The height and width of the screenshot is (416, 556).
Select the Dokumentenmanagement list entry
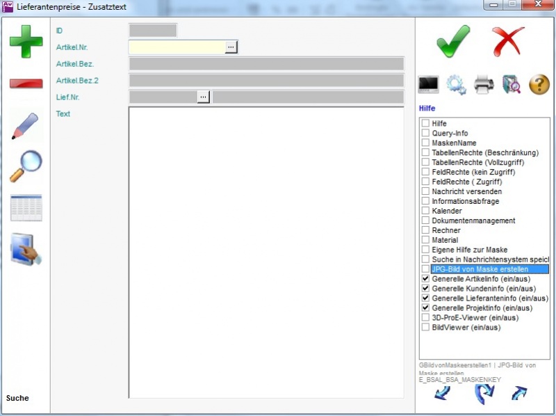473,221
